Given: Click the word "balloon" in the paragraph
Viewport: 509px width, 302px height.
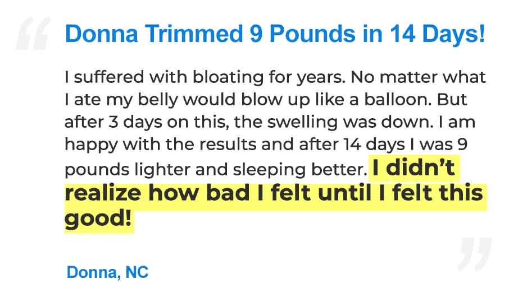Looking at the screenshot, I should [x=397, y=99].
